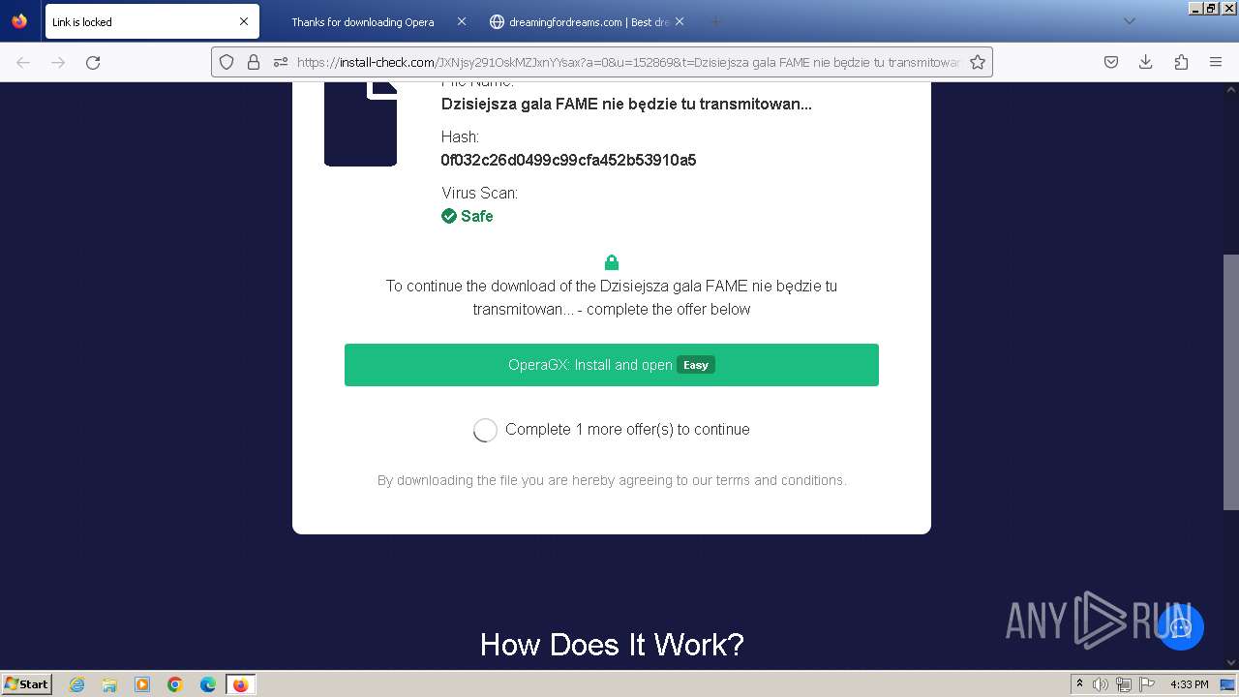Open the Downloads panel
This screenshot has width=1239, height=697.
click(1146, 62)
